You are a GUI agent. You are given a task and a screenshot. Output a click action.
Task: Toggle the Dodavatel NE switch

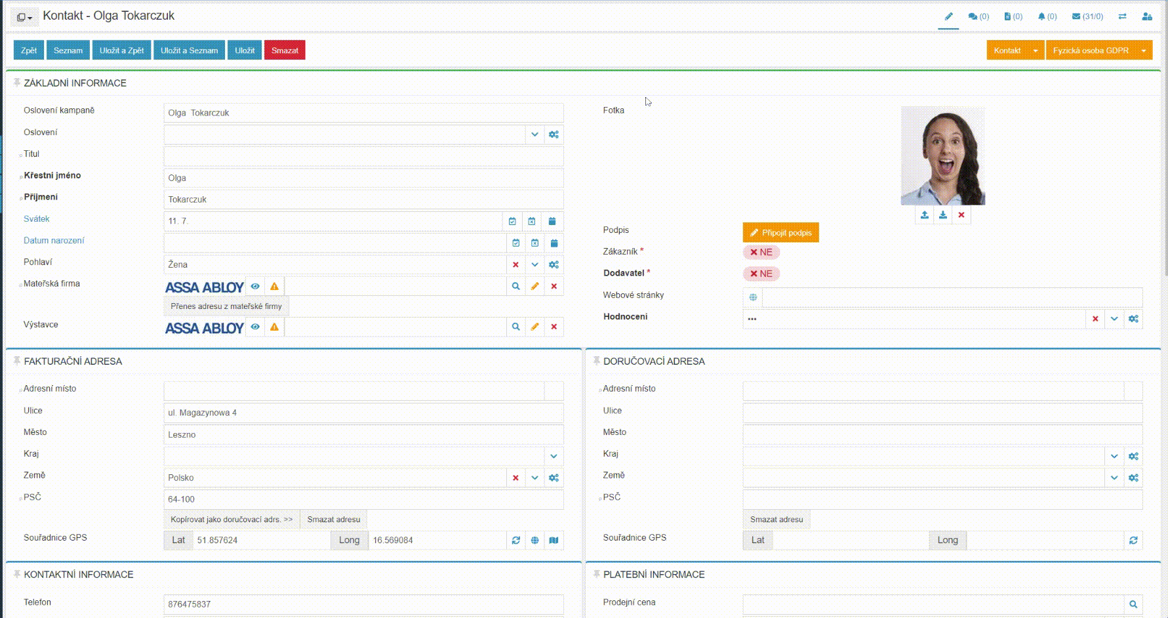[761, 274]
